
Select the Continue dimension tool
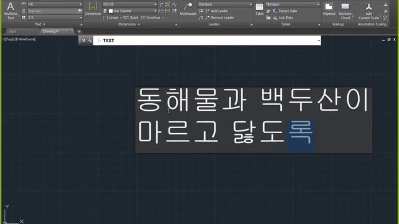[x=151, y=18]
